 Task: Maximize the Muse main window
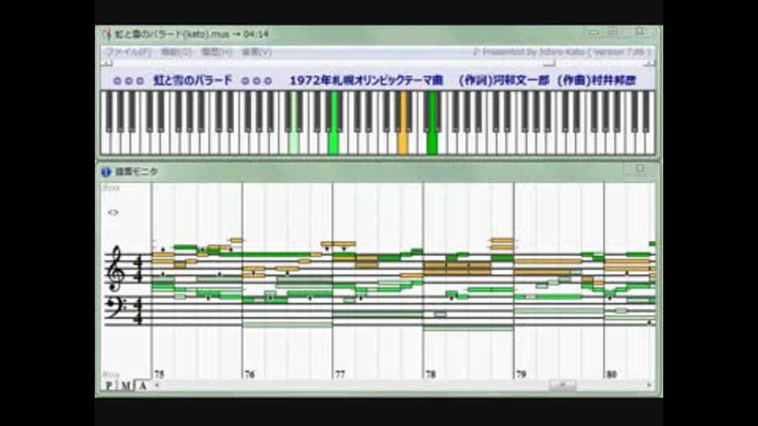coord(613,32)
